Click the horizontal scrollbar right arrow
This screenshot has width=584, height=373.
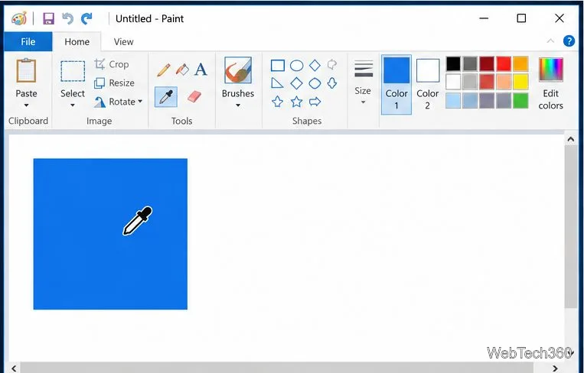(x=556, y=368)
